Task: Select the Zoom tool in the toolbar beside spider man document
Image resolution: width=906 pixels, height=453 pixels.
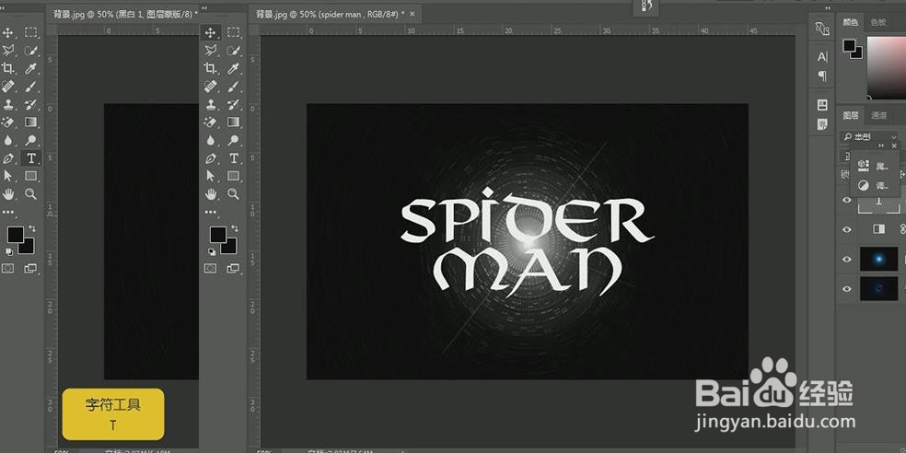Action: coord(234,193)
